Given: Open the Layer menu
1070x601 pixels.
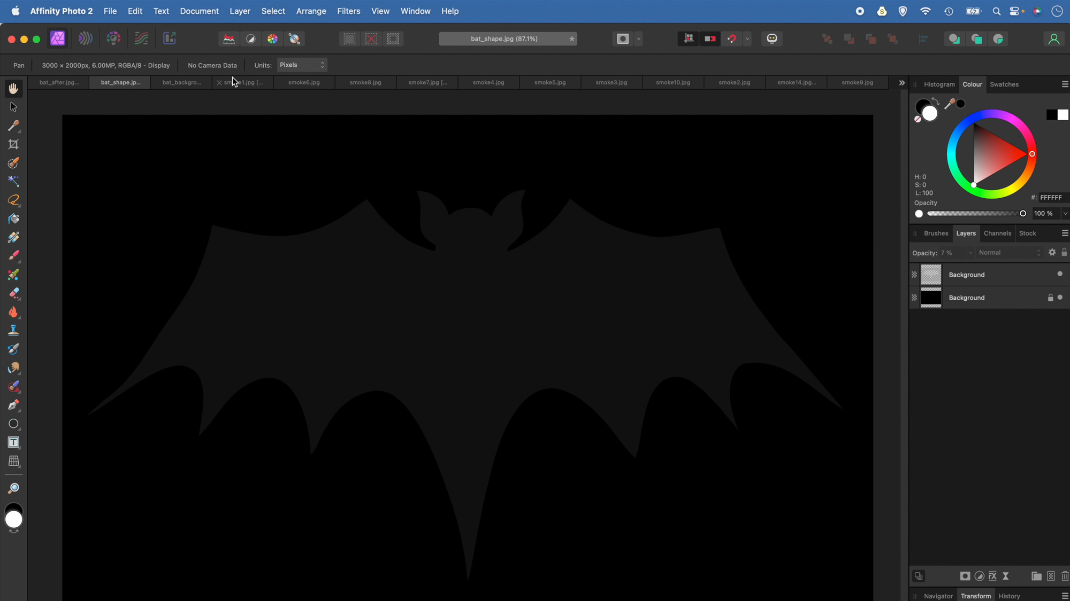Looking at the screenshot, I should pos(240,11).
